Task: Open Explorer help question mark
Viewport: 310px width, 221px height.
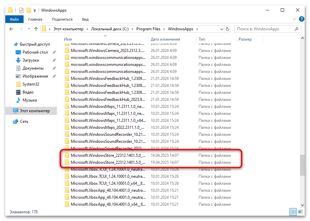Action: pos(301,19)
